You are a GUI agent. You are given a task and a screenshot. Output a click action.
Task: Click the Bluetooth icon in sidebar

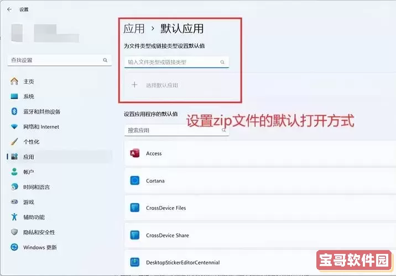click(x=14, y=112)
